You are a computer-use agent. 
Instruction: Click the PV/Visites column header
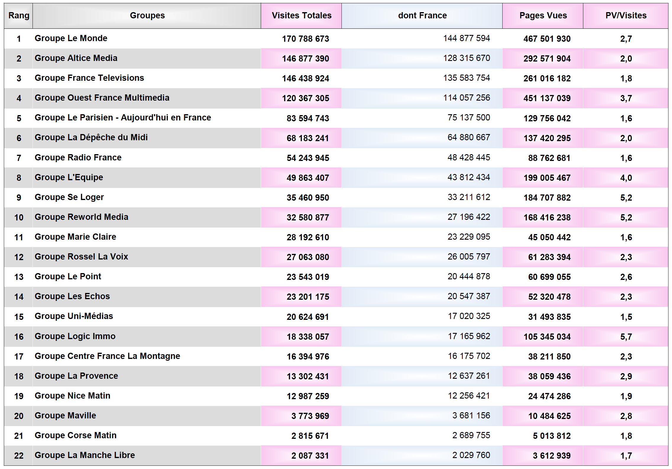[x=626, y=16]
